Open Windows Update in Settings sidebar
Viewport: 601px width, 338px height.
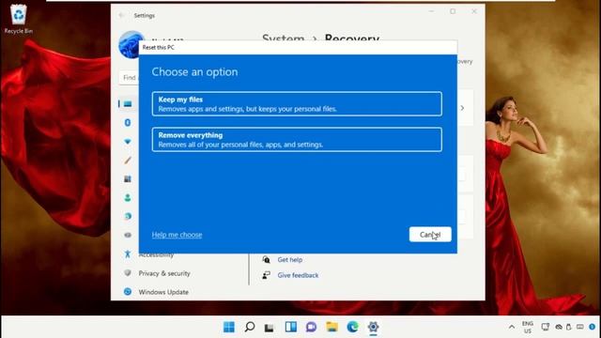163,292
